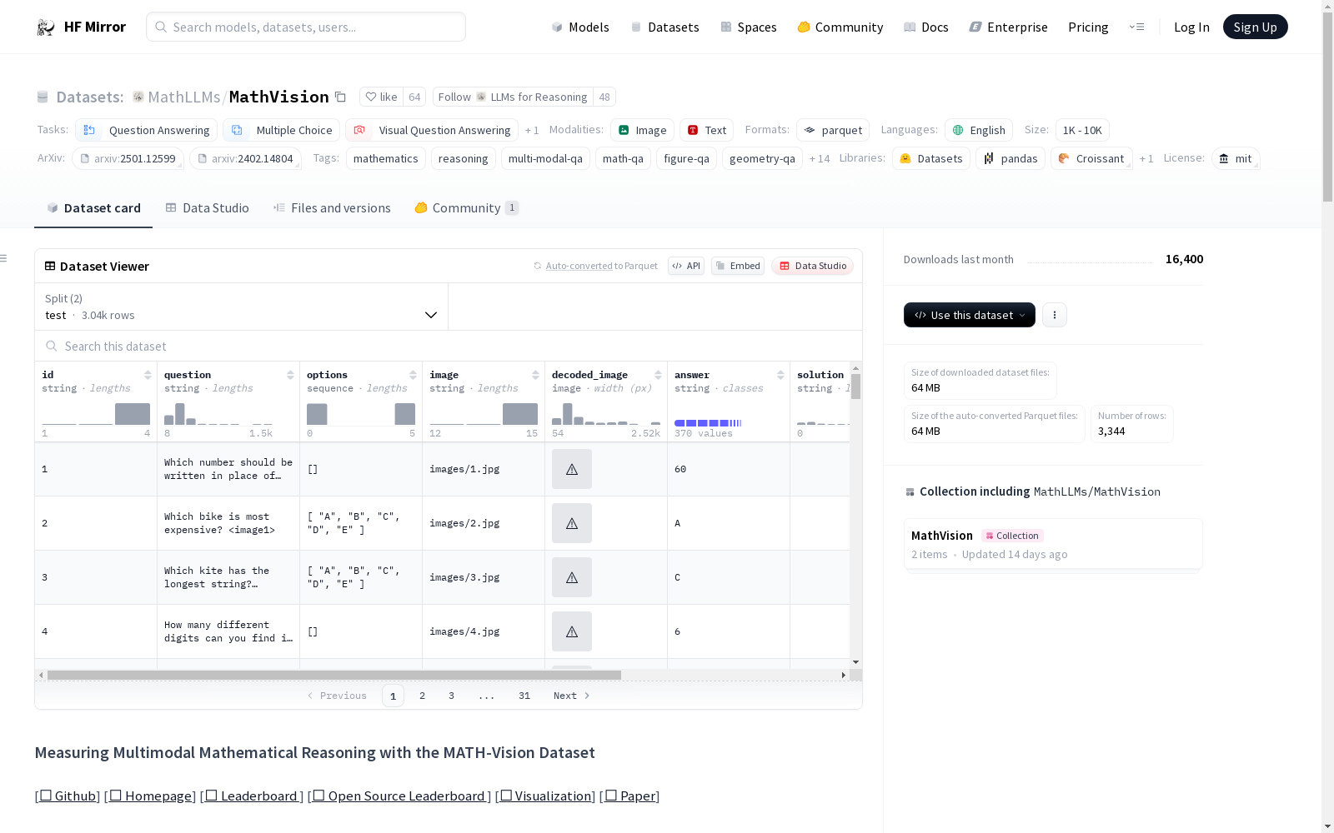Open the three-dot more options button
Screen dimensions: 1334x833
[x=1055, y=315]
